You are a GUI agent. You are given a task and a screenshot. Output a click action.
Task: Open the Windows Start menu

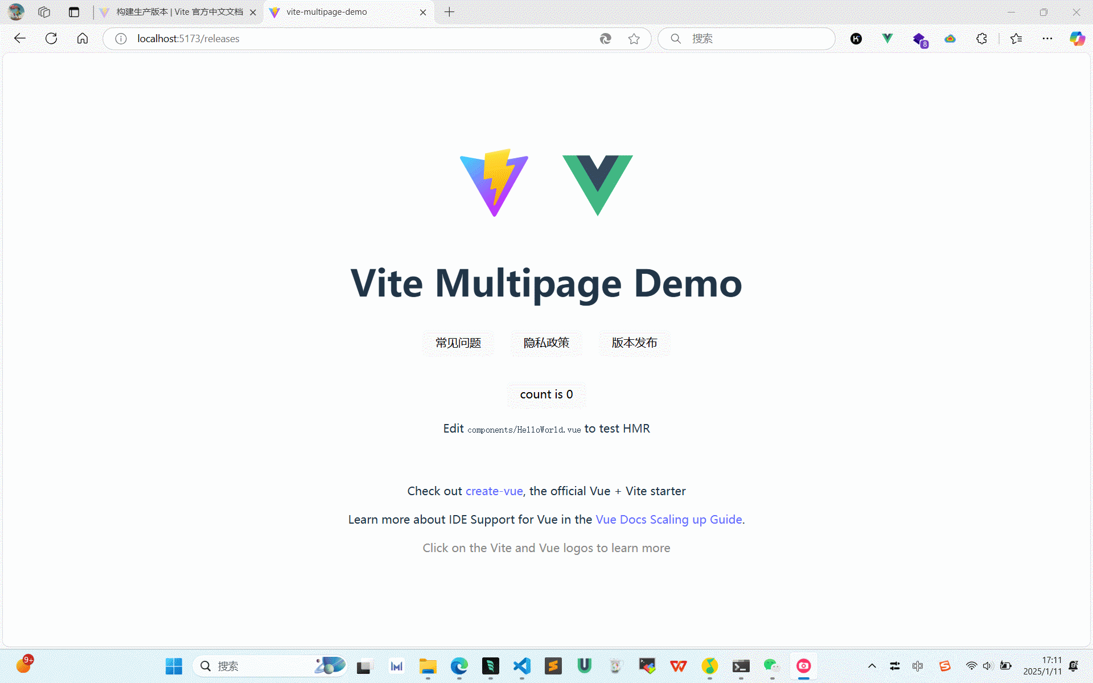point(174,666)
